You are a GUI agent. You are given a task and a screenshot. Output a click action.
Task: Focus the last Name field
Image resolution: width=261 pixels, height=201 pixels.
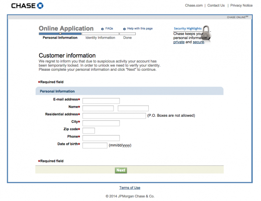(133, 108)
